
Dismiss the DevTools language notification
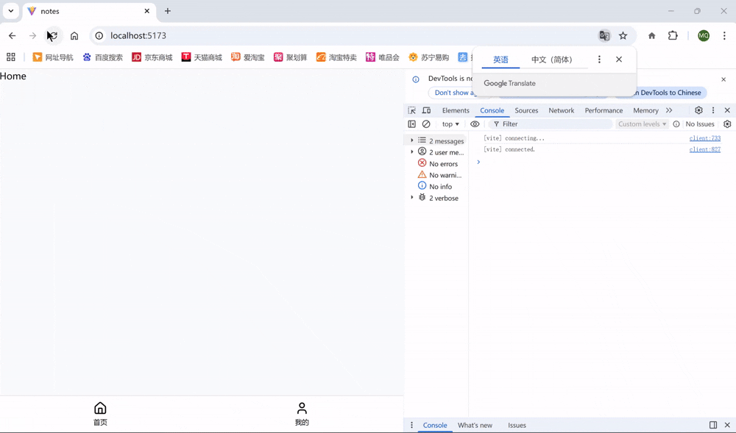tap(723, 79)
